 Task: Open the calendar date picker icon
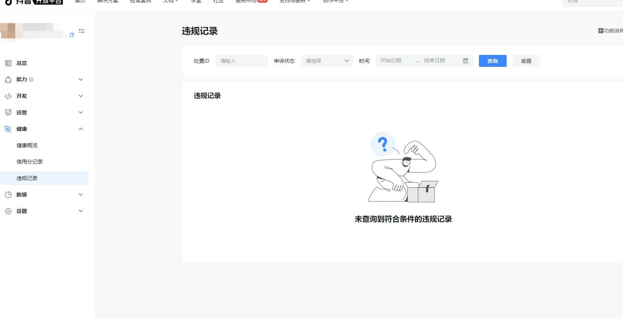pos(465,61)
